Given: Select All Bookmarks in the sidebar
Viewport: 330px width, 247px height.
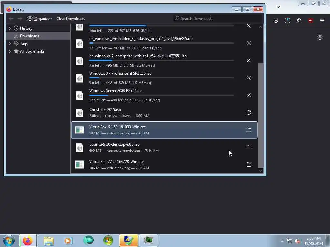Looking at the screenshot, I should click(32, 51).
